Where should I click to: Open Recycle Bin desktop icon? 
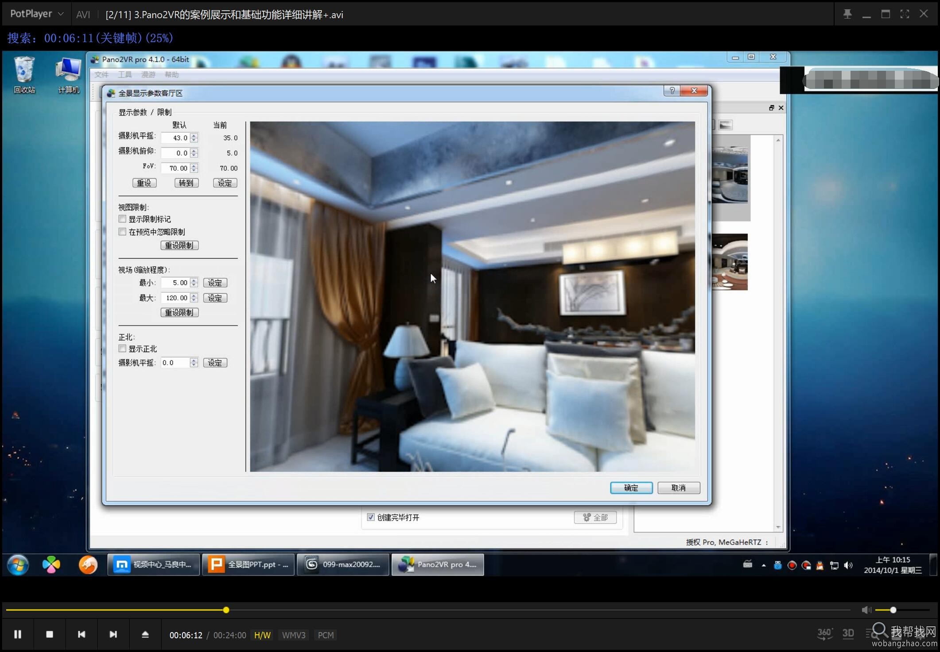pos(24,75)
